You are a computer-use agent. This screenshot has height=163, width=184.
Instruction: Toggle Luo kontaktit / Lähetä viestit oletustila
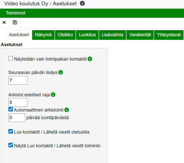(x=11, y=132)
